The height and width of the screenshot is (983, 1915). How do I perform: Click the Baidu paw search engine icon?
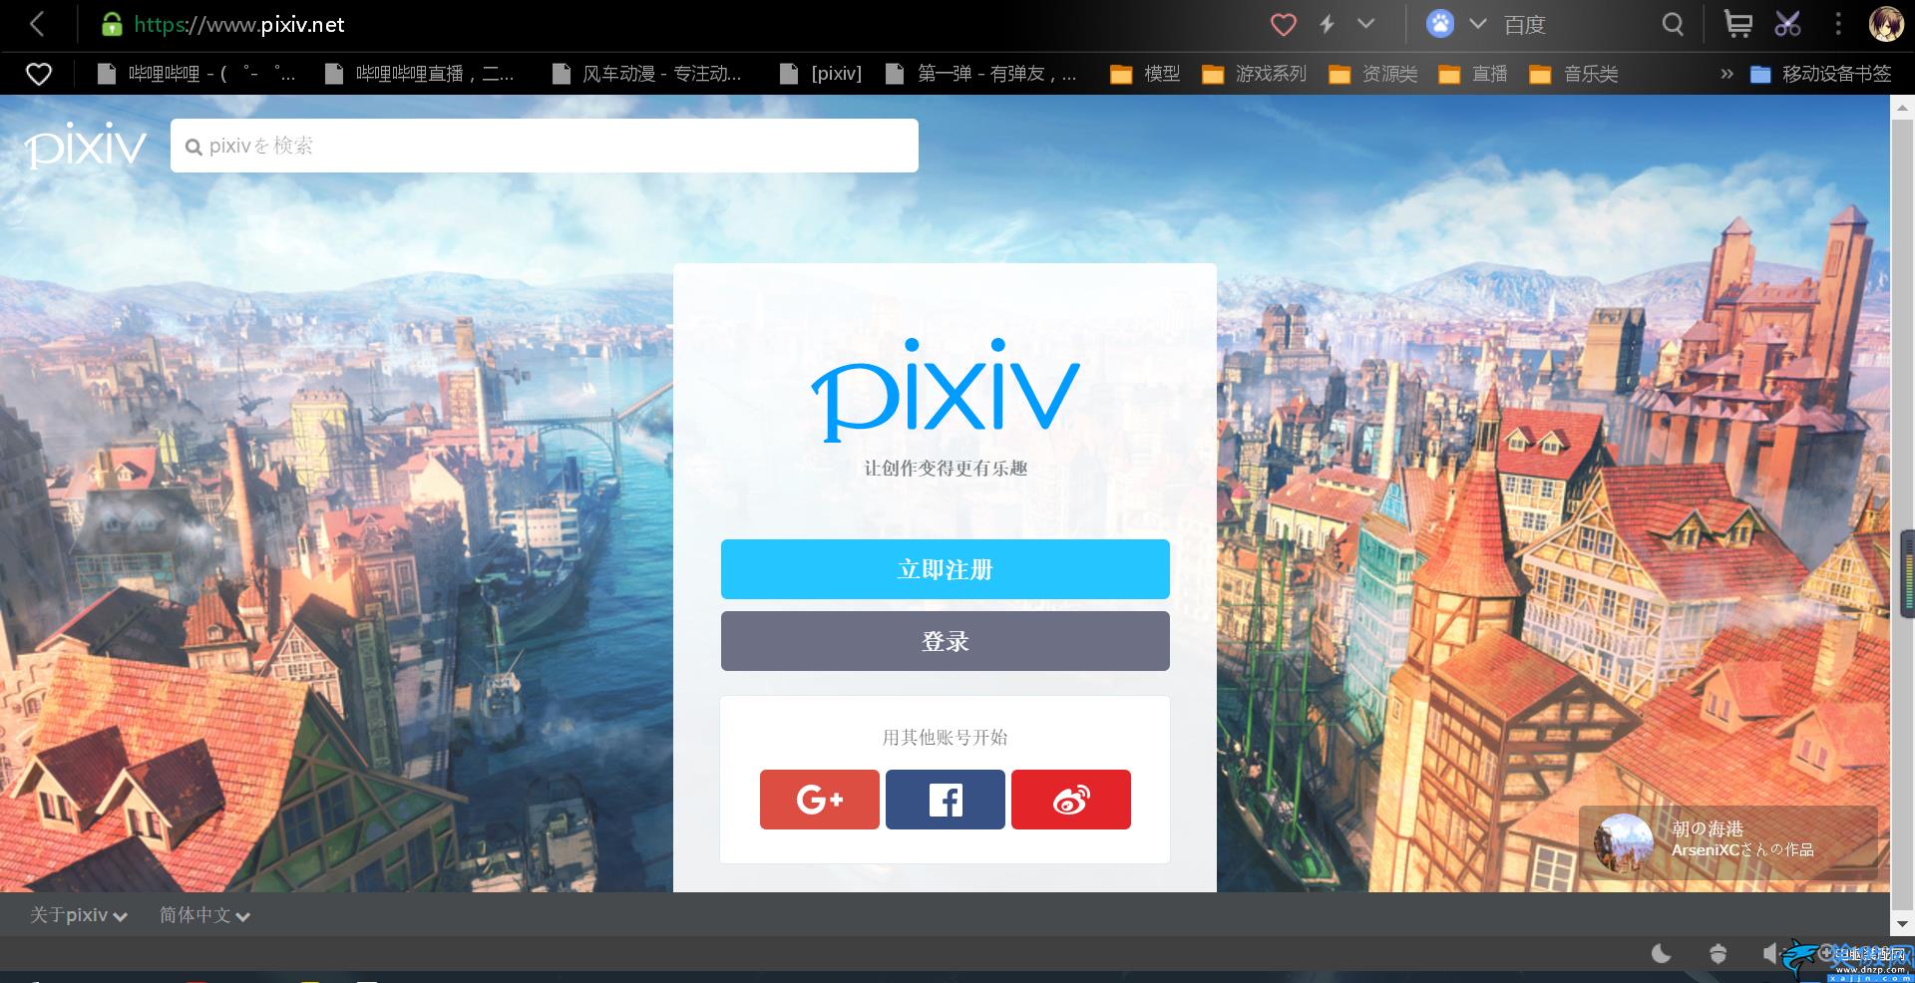(x=1440, y=24)
